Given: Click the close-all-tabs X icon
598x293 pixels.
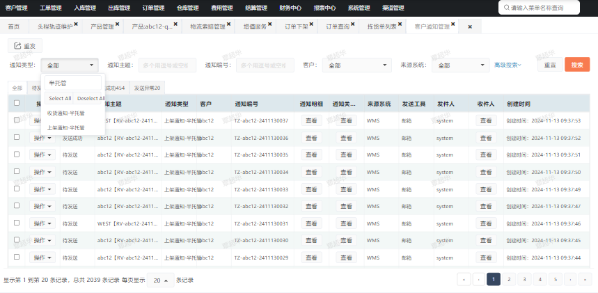Looking at the screenshot, I should pos(470,26).
